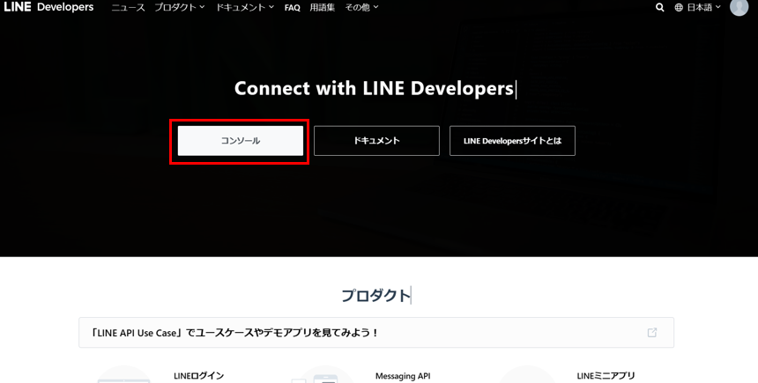Click the Messaging API product icon
Image resolution: width=758 pixels, height=383 pixels.
click(323, 376)
